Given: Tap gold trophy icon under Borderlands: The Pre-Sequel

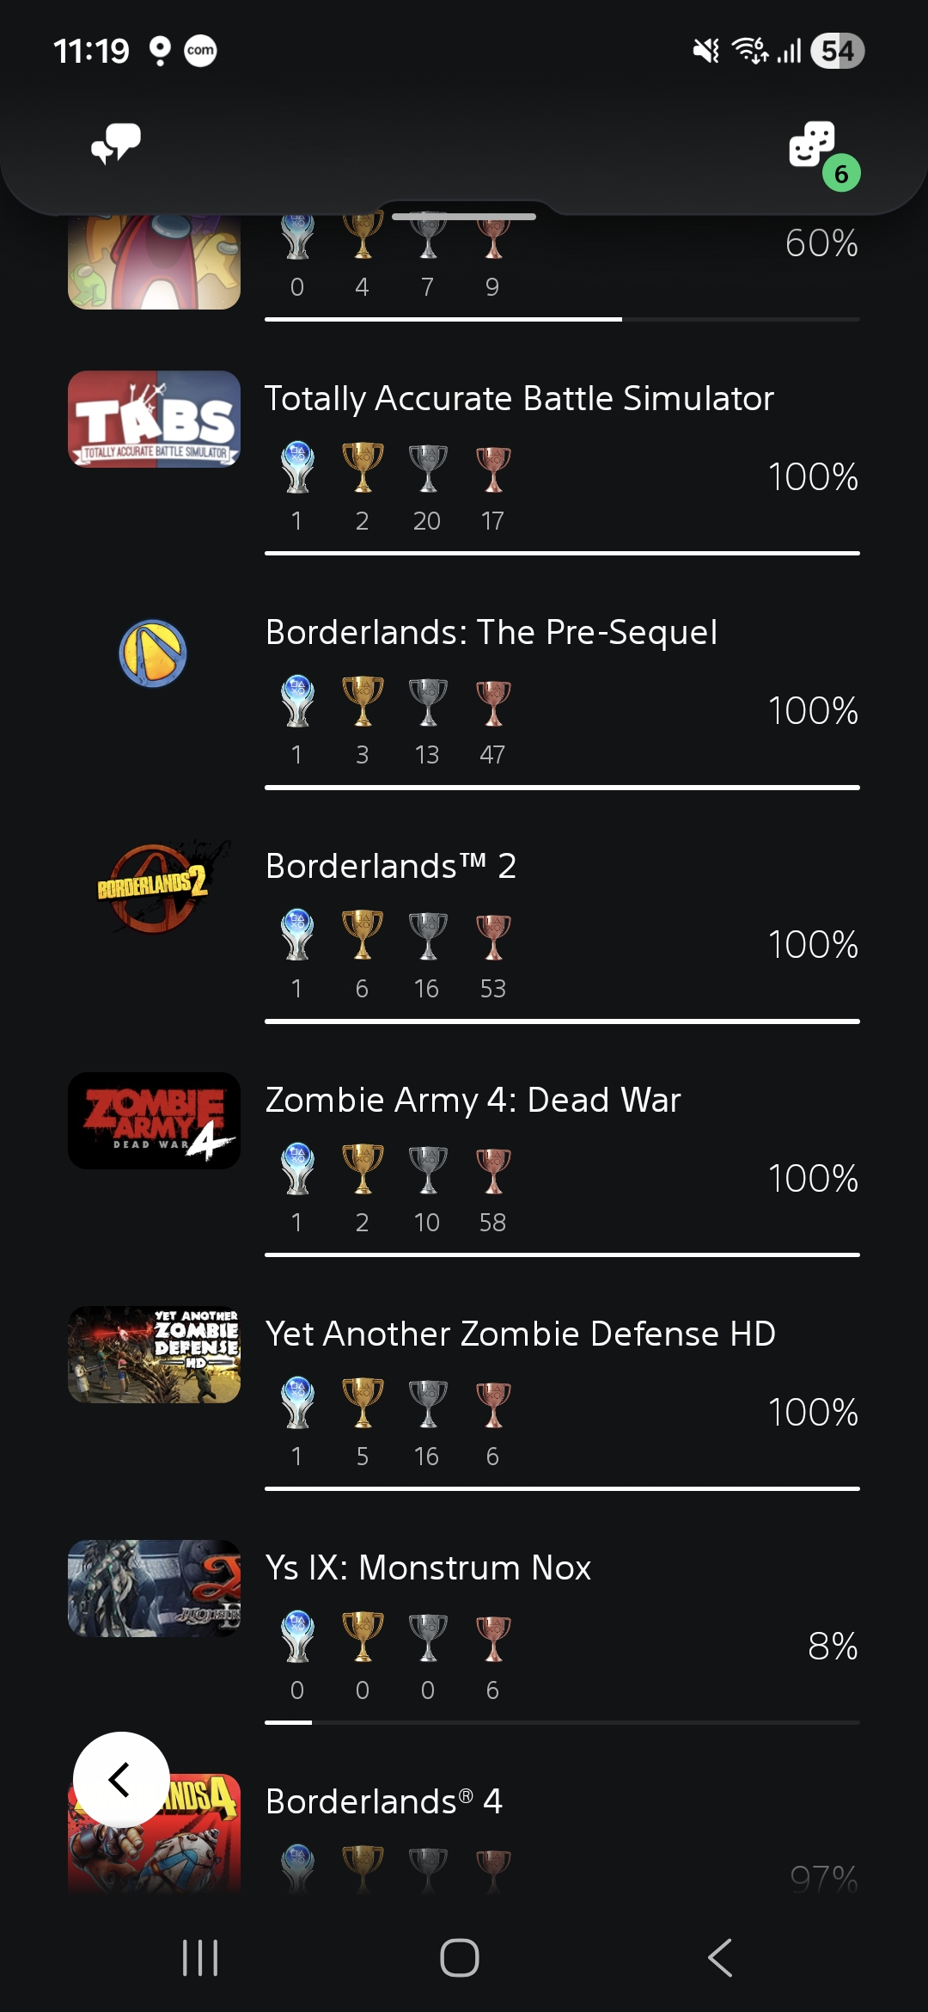Looking at the screenshot, I should pyautogui.click(x=363, y=702).
